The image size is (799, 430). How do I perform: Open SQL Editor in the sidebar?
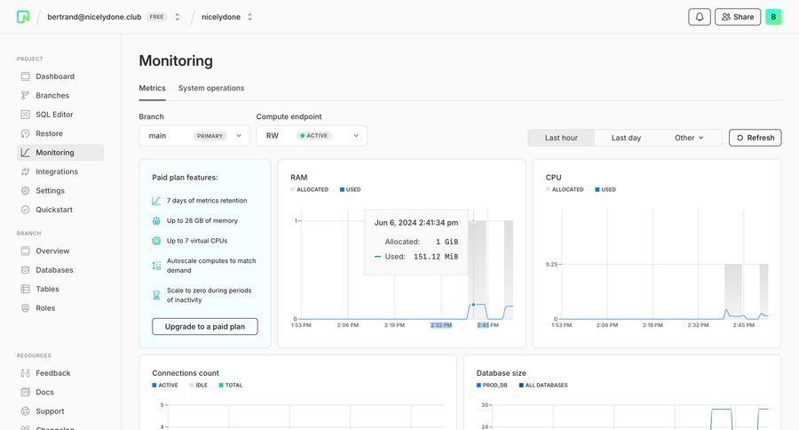coord(60,115)
